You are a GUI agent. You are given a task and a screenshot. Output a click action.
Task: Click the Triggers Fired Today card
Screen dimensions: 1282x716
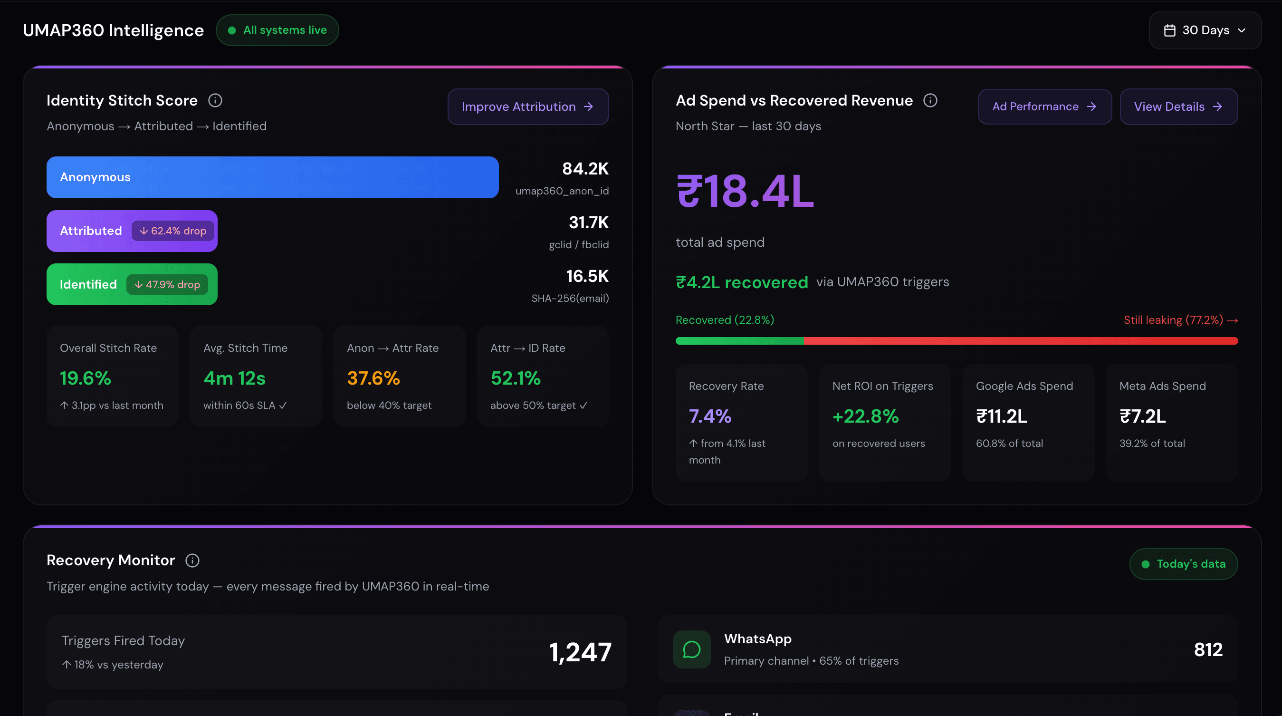336,652
